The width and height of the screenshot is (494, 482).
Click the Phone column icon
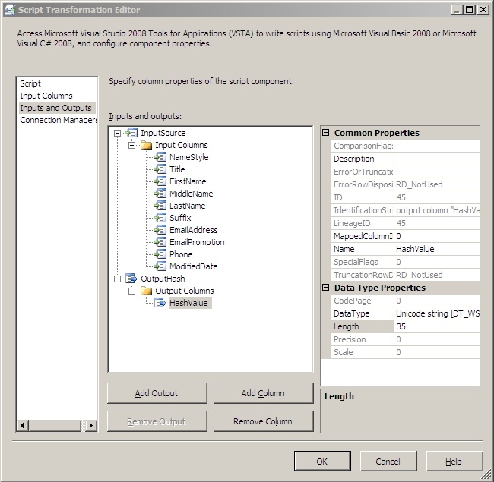pos(160,254)
